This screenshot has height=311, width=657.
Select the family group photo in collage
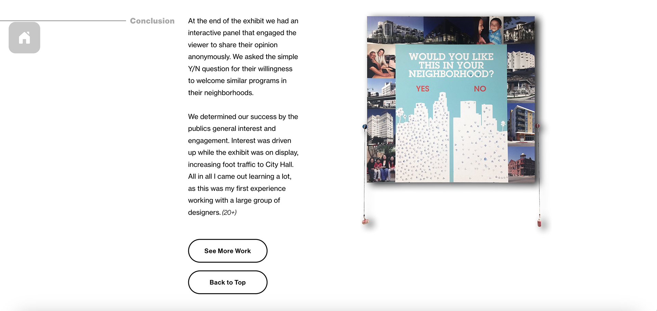coord(381,163)
